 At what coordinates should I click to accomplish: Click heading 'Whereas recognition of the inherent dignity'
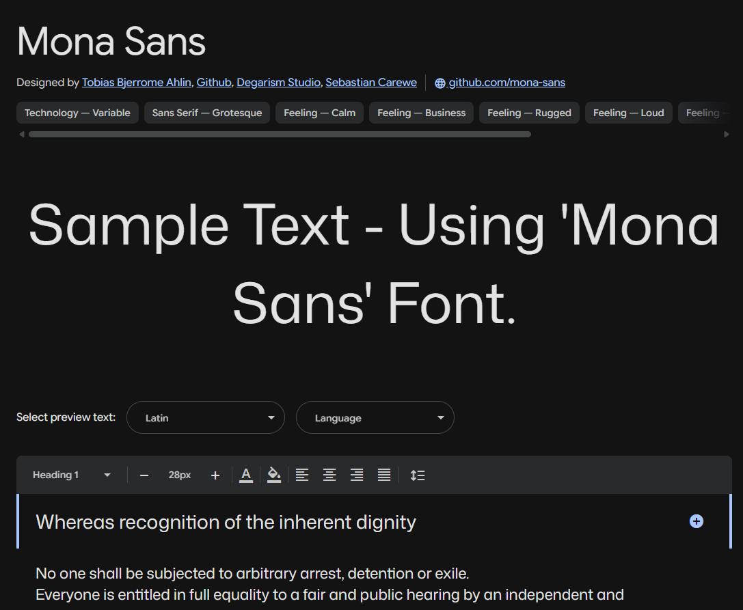click(226, 522)
